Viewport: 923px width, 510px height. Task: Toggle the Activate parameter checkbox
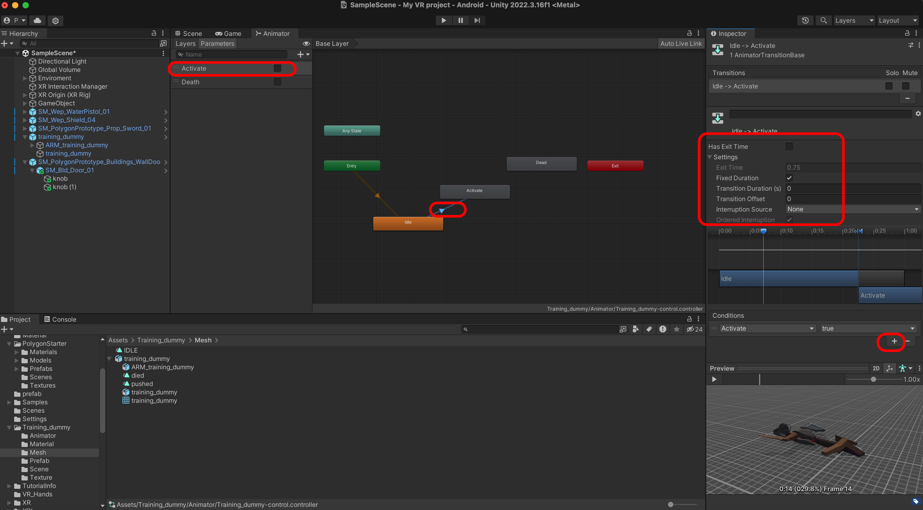277,68
